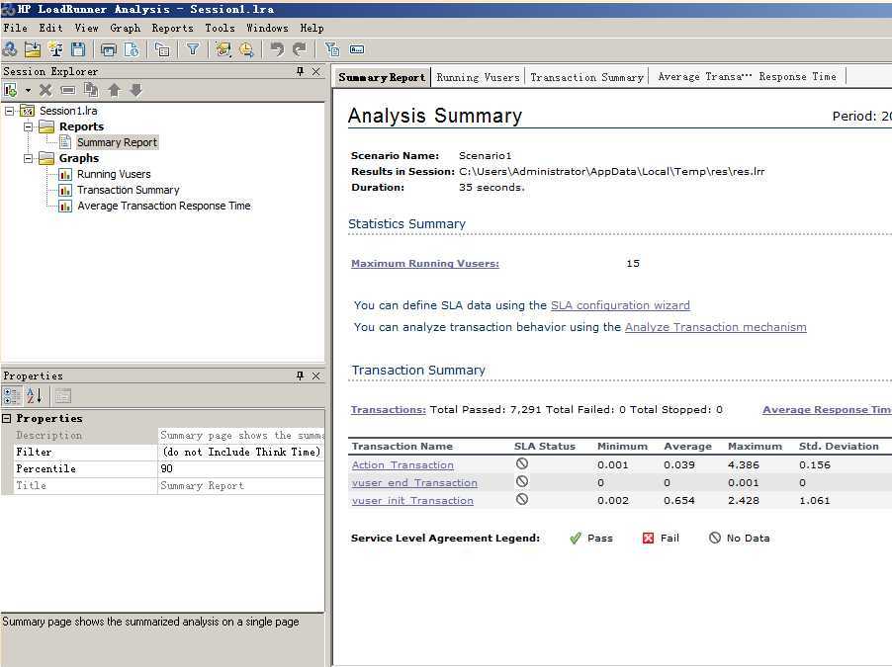892x667 pixels.
Task: Select Average Transaction Response Time in tree
Action: (164, 206)
